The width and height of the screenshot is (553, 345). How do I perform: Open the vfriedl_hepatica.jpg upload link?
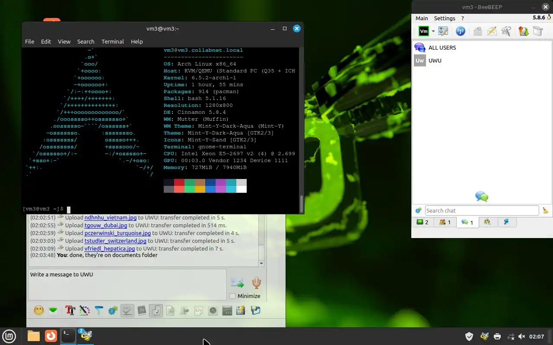[110, 248]
